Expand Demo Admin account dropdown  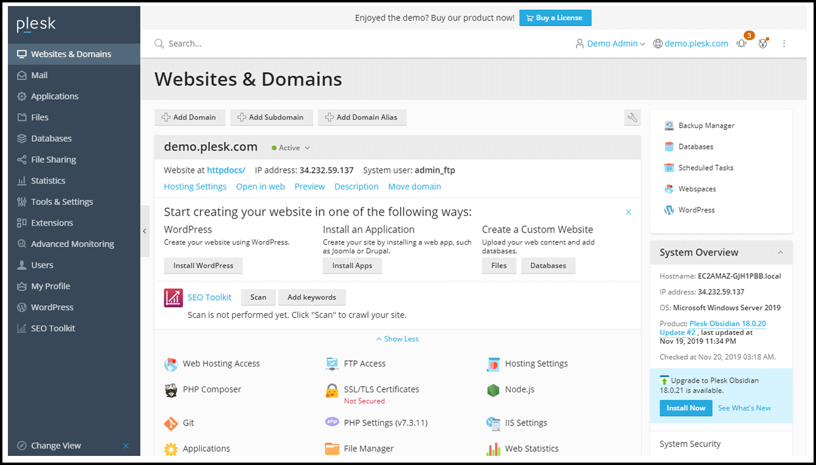pos(610,44)
